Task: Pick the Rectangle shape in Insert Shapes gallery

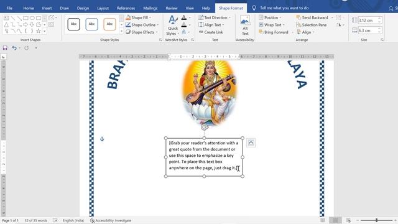Action: 25,18
